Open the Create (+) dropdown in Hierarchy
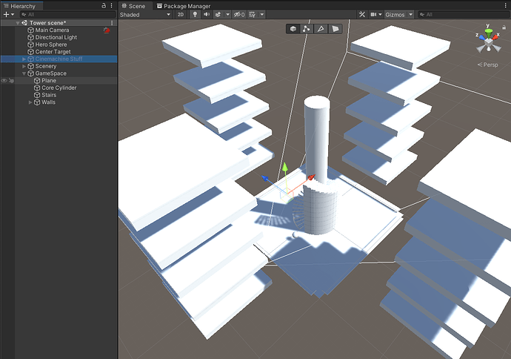Viewport: 511px width, 359px height. click(8, 14)
